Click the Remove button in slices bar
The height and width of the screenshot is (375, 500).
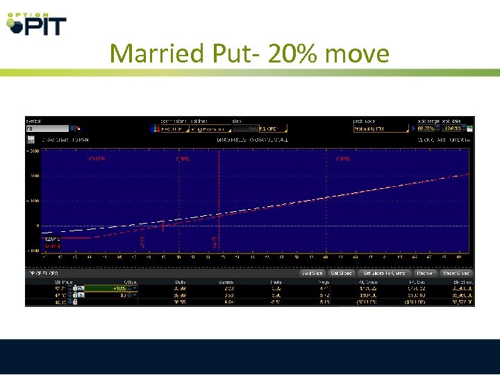coord(426,274)
